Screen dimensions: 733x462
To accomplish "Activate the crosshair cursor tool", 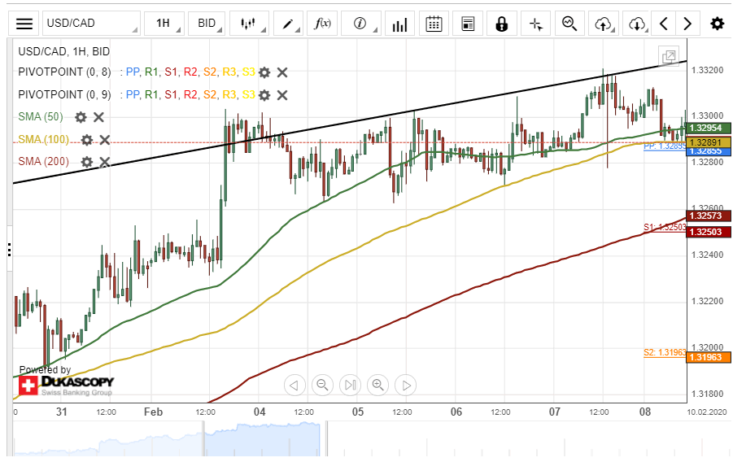I will [x=536, y=24].
